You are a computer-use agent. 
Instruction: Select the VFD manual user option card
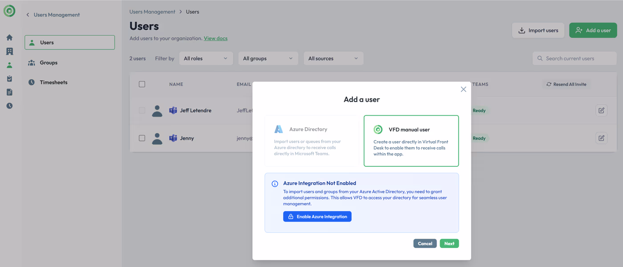pos(411,141)
